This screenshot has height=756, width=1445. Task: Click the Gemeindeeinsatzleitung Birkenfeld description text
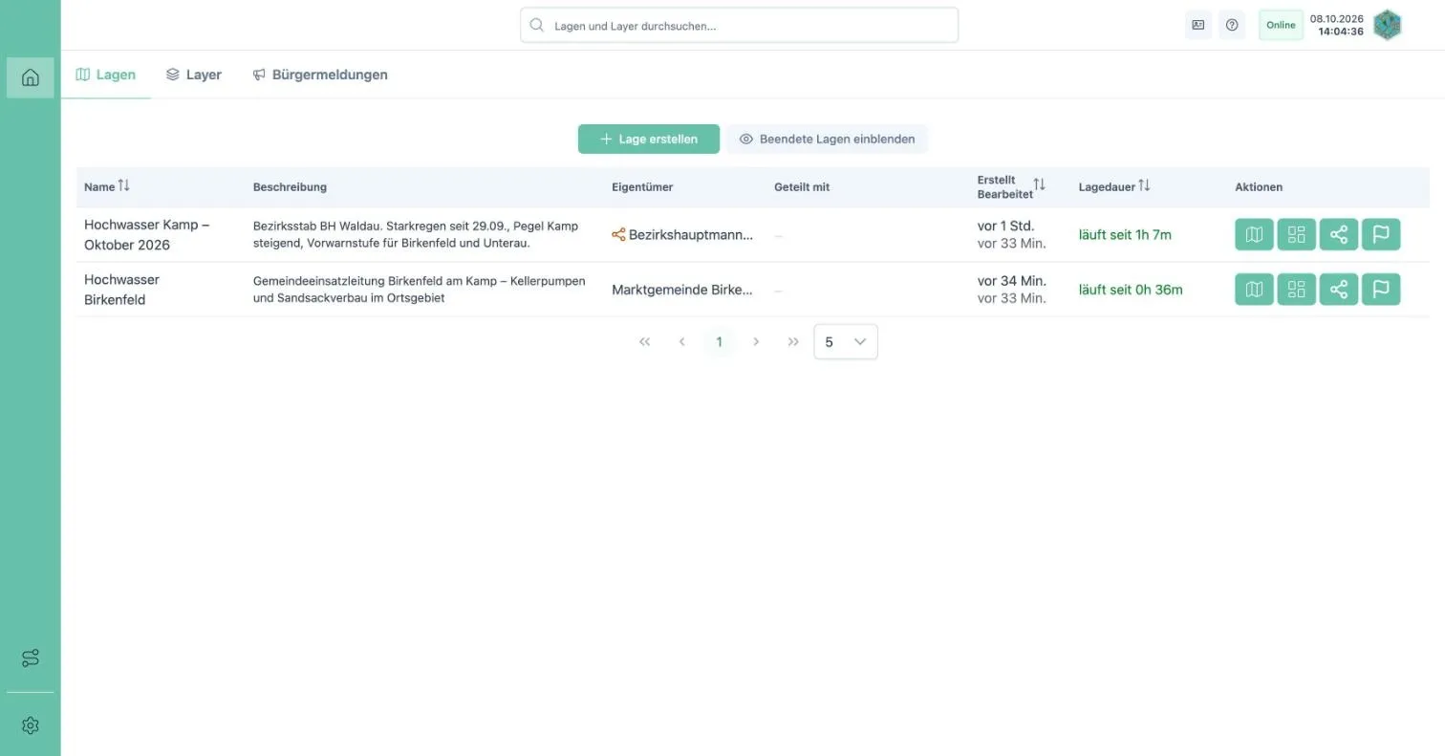click(x=420, y=289)
